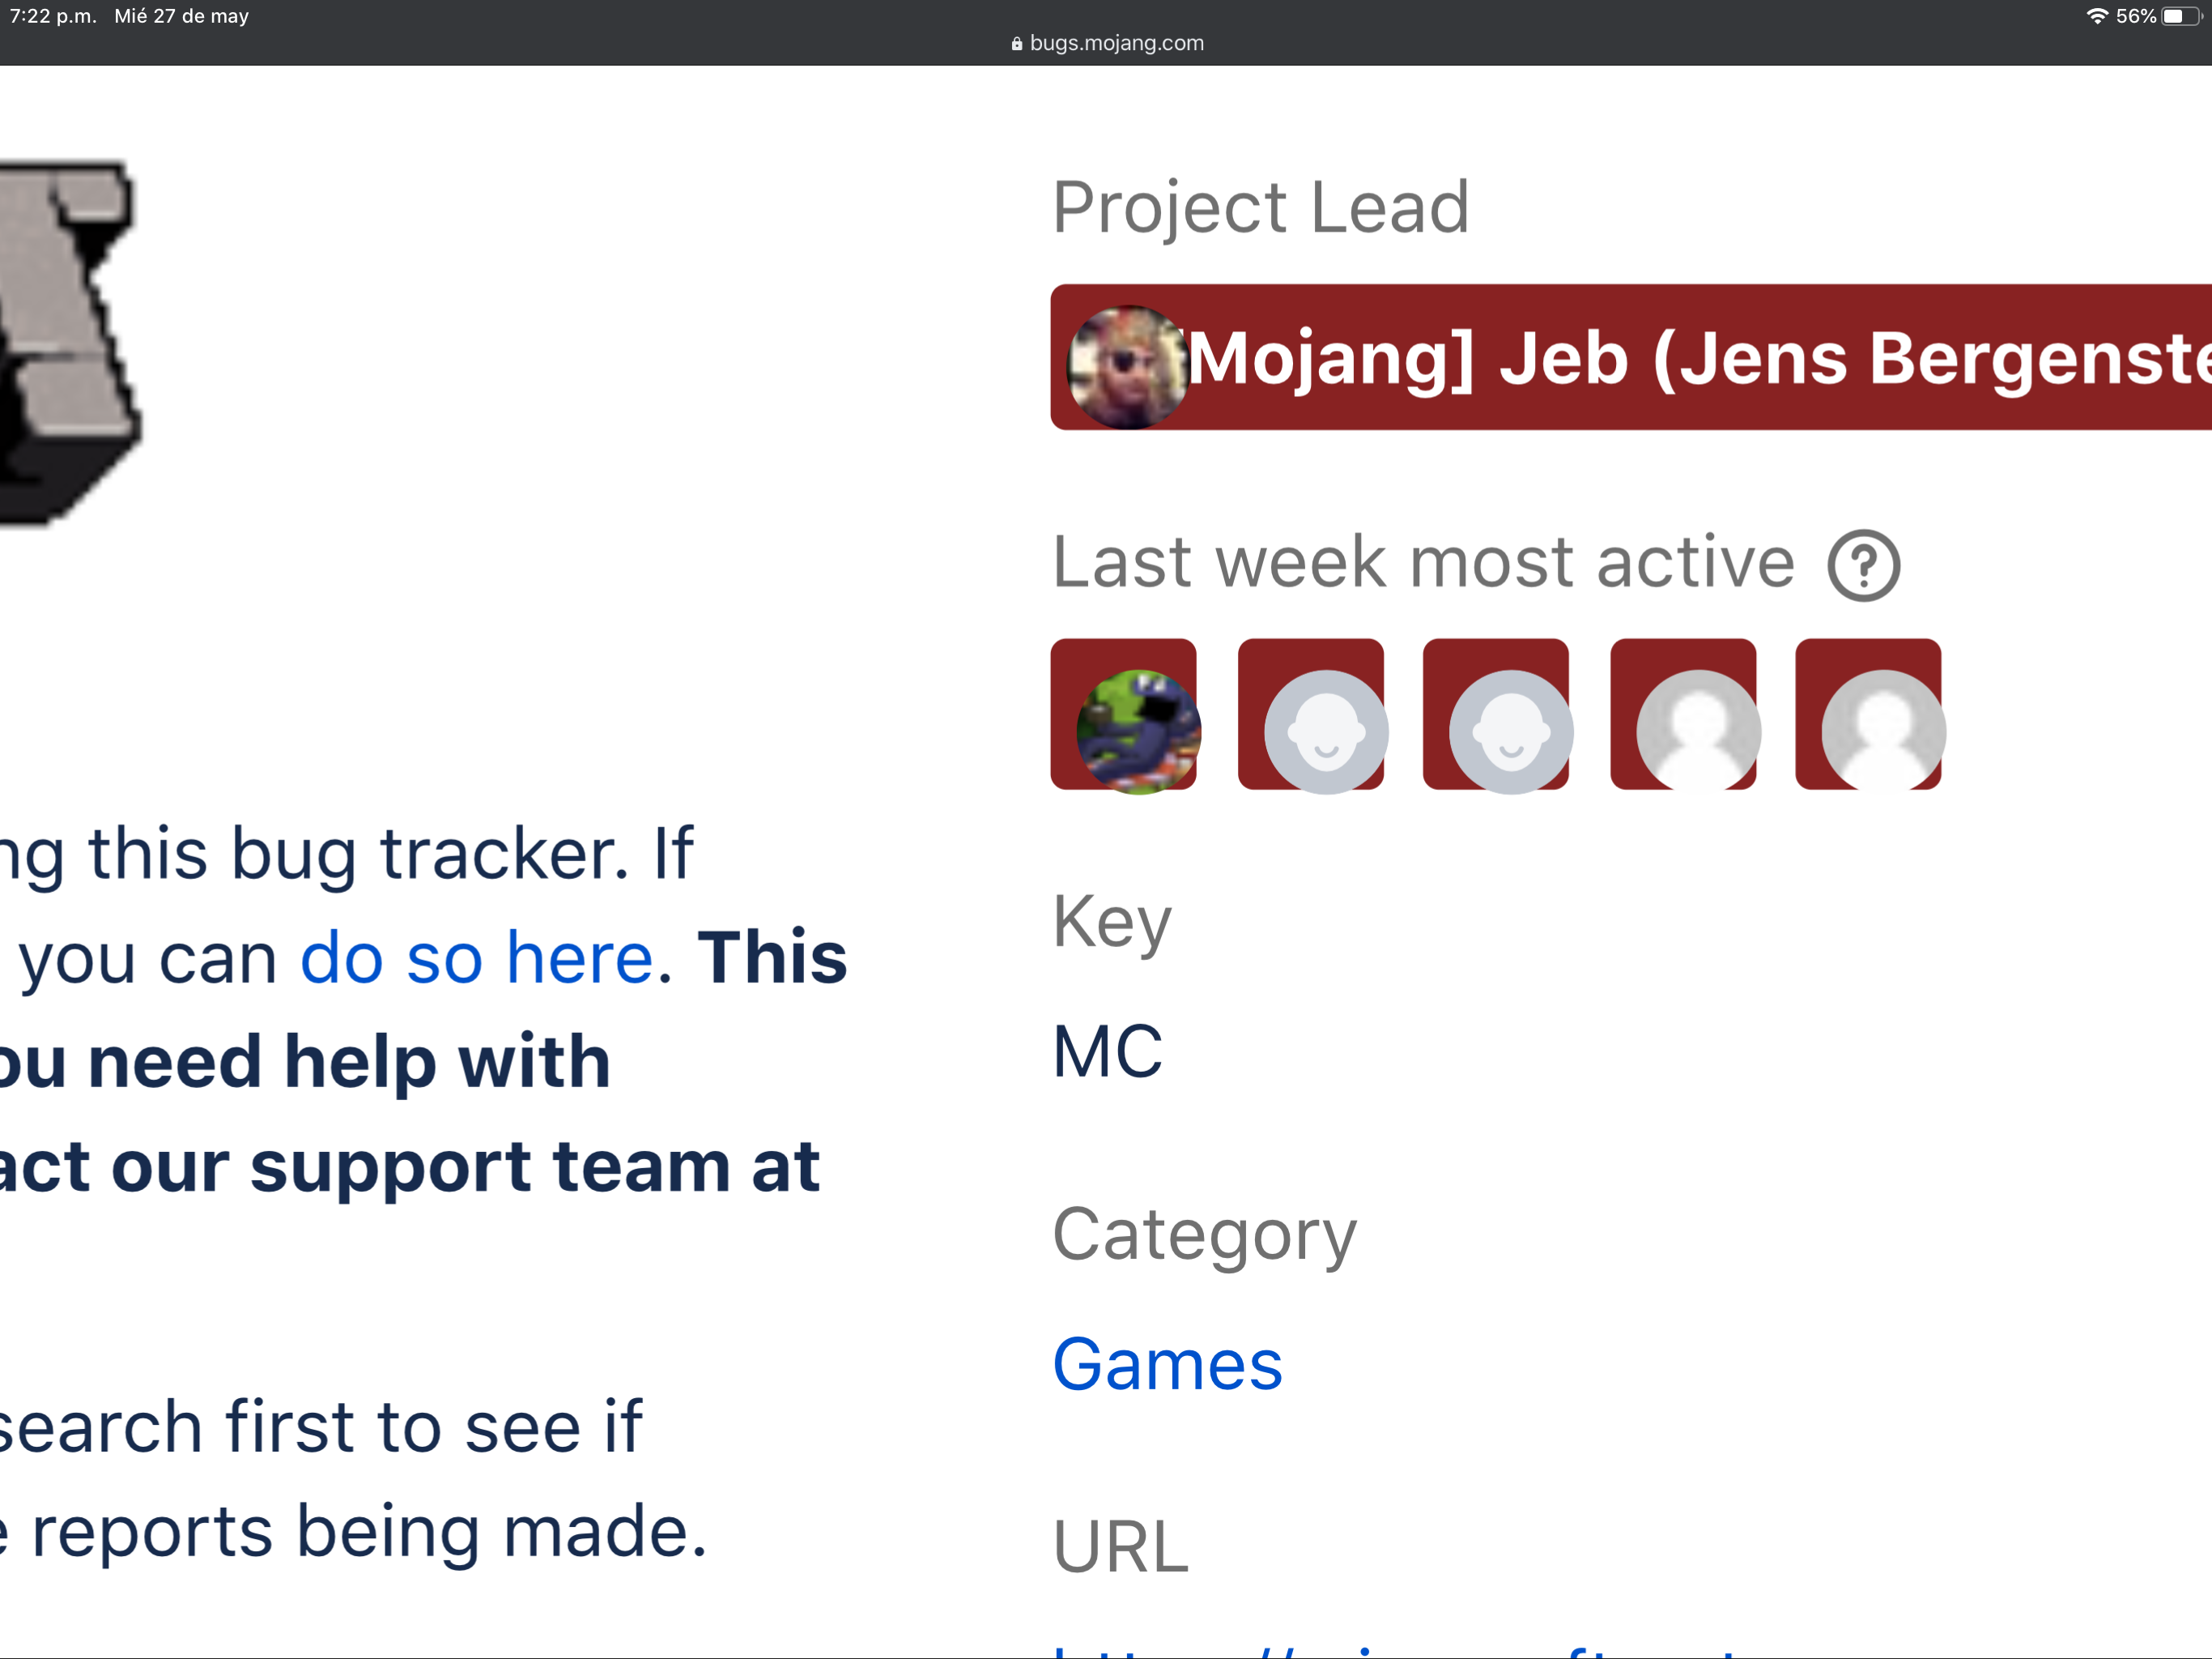This screenshot has width=2212, height=1659.
Task: Select the fifth most active user avatar
Action: click(1882, 729)
